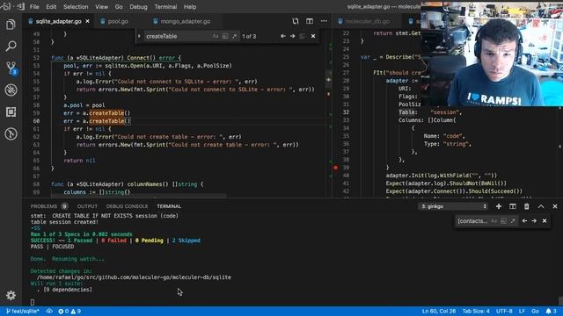
Task: Open the Debug menu
Action: tap(138, 7)
